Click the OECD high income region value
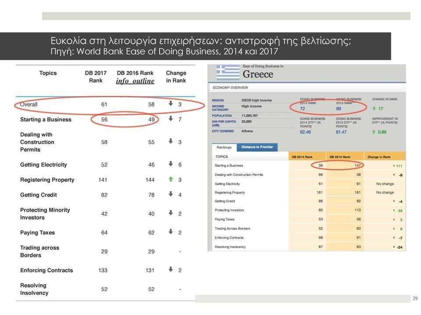Image resolution: width=421 pixels, height=315 pixels. tap(257, 100)
